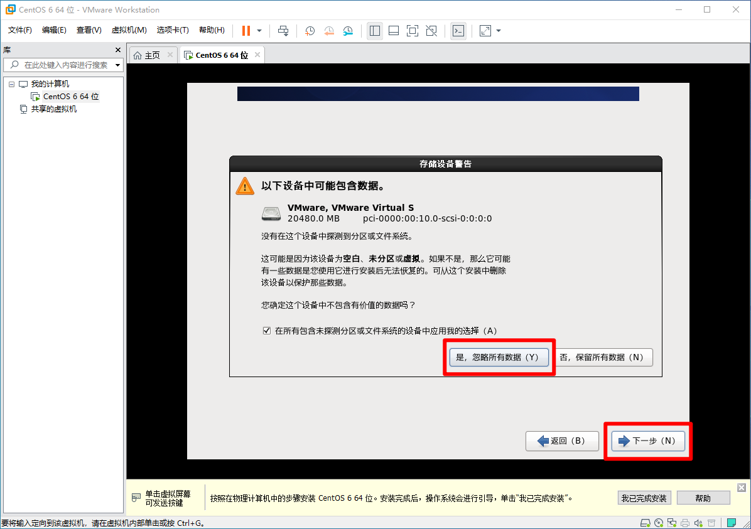The width and height of the screenshot is (751, 529).
Task: Click the CD/DVD drive status icon
Action: point(659,523)
